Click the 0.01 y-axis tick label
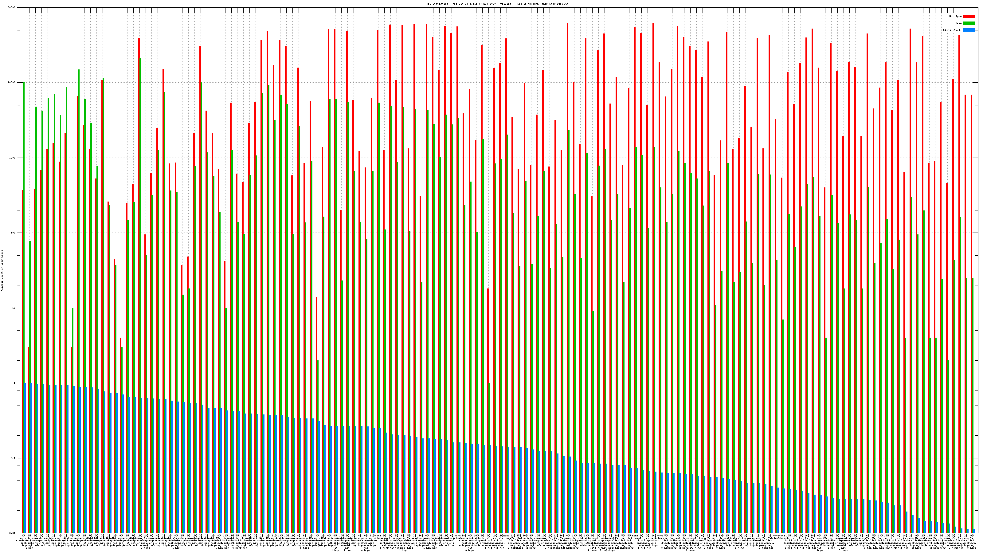Image resolution: width=983 pixels, height=553 pixels. (x=13, y=533)
